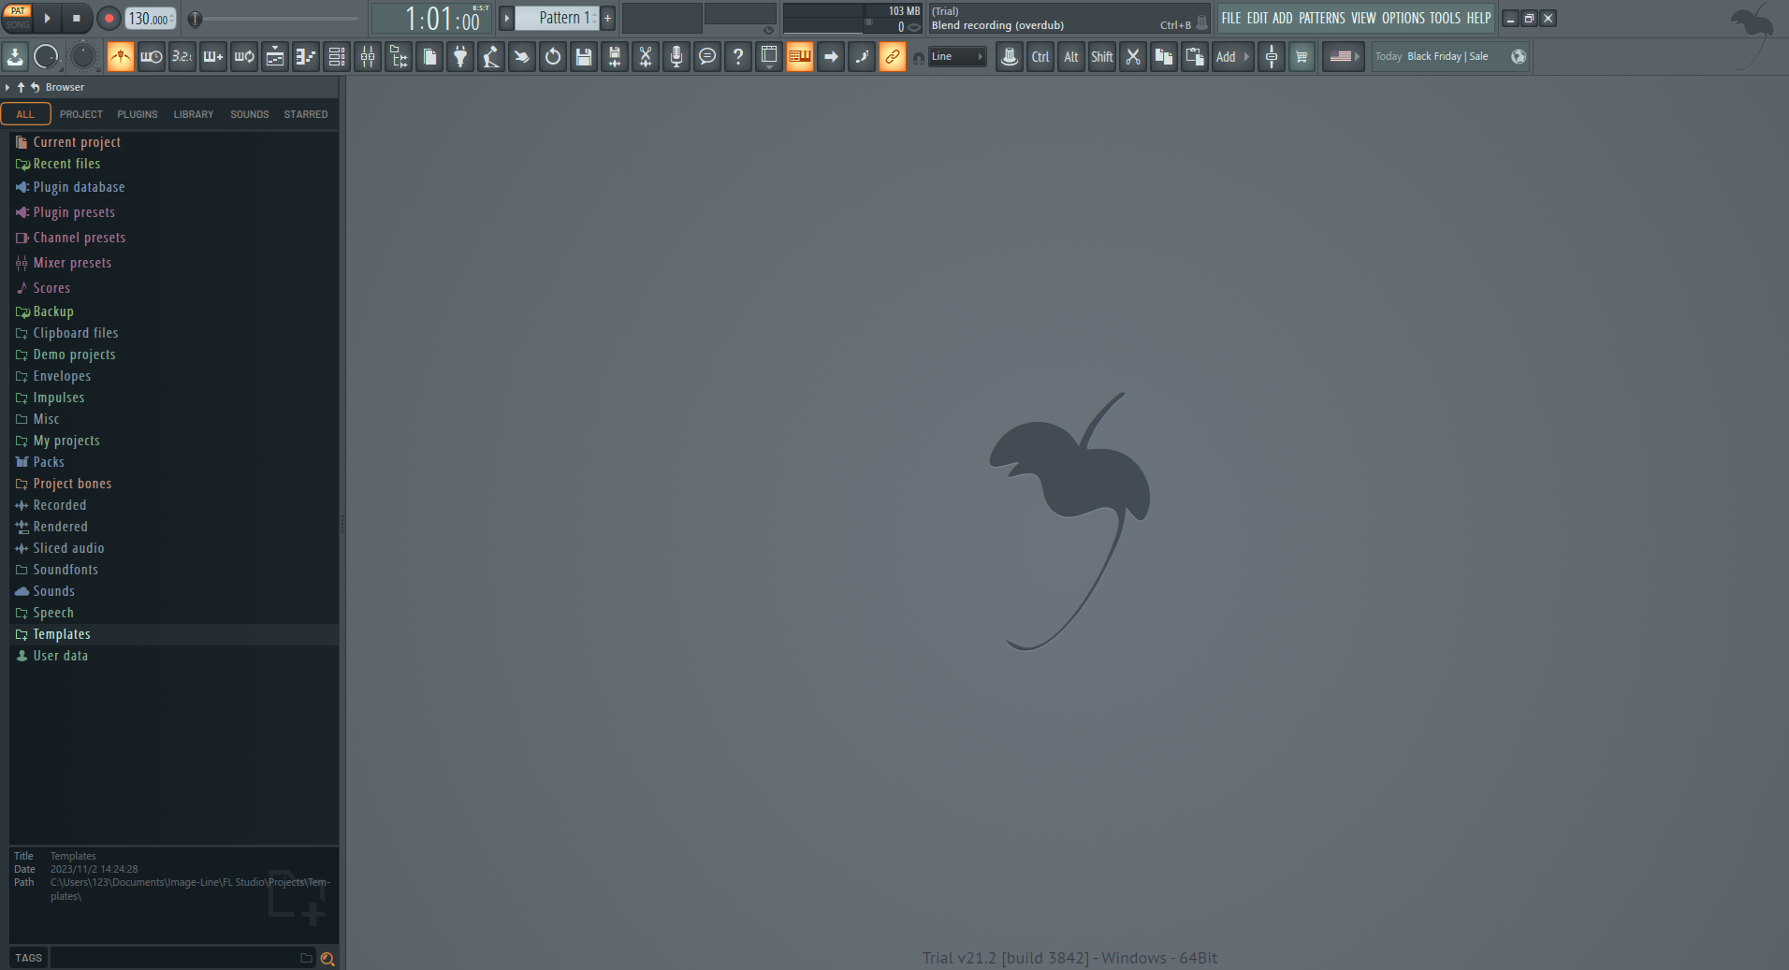Open the Plugin picker plug icon

point(459,57)
